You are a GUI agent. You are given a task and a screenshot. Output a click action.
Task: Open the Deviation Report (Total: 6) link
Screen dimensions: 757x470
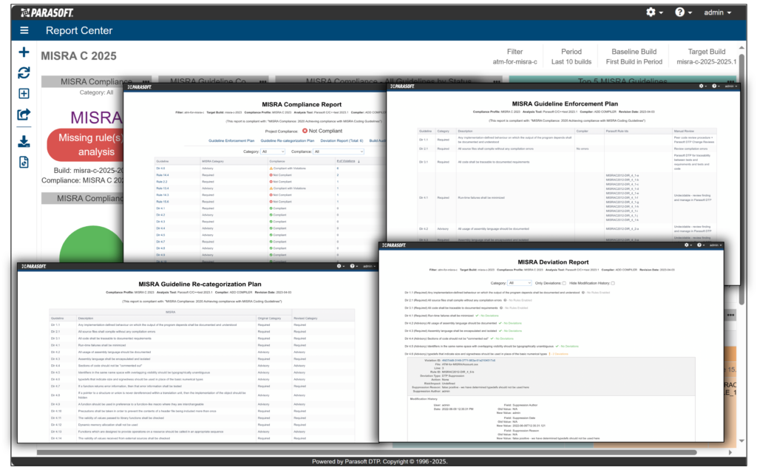342,141
